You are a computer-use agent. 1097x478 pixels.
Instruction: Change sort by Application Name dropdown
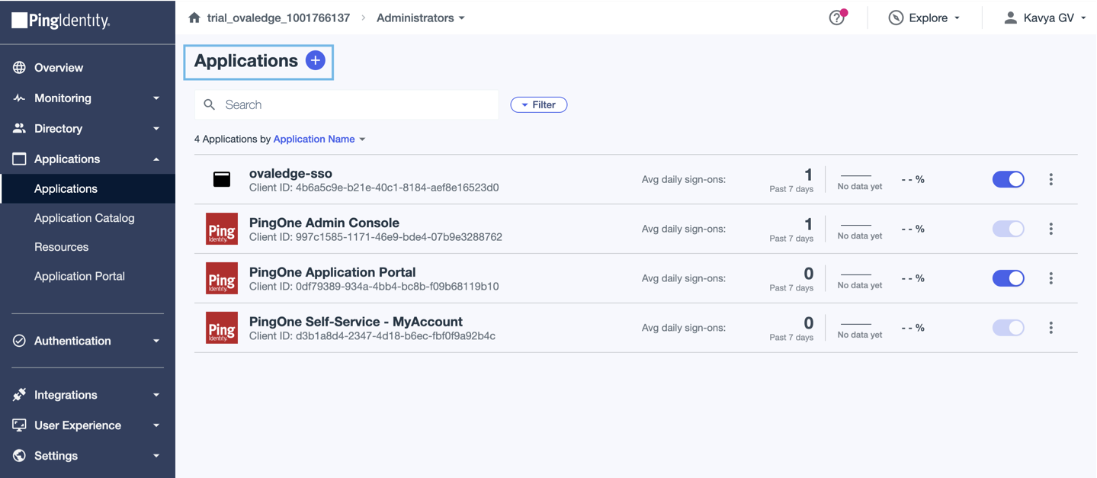pos(319,139)
